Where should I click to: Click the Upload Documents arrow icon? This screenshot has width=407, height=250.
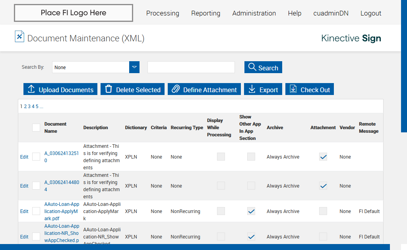point(31,89)
